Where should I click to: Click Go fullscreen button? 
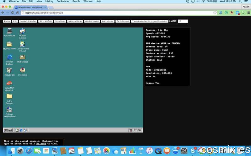(123, 21)
